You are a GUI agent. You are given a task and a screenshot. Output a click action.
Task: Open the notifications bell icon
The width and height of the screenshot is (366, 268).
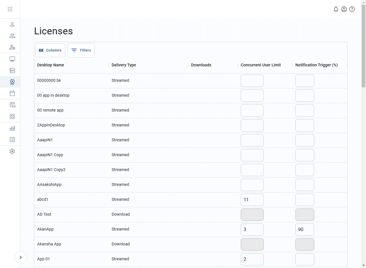click(x=336, y=9)
